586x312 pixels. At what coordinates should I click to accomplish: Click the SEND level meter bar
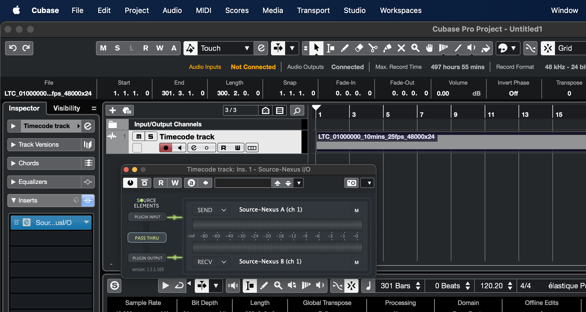pos(277,225)
